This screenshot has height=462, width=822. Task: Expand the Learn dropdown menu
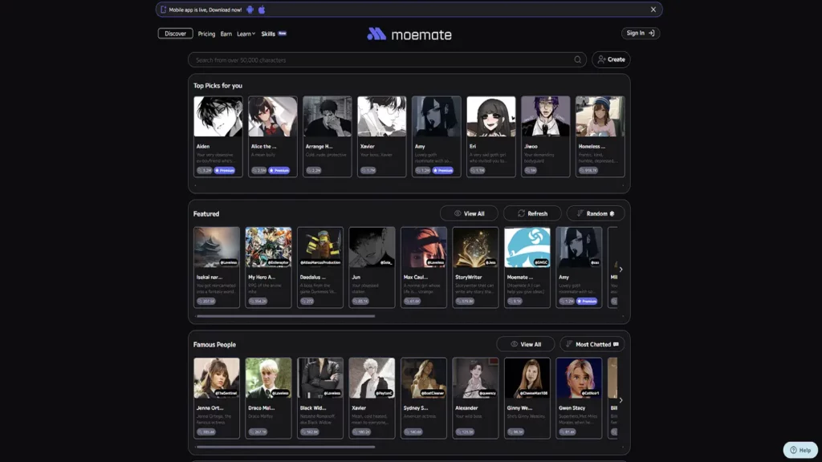click(x=245, y=34)
